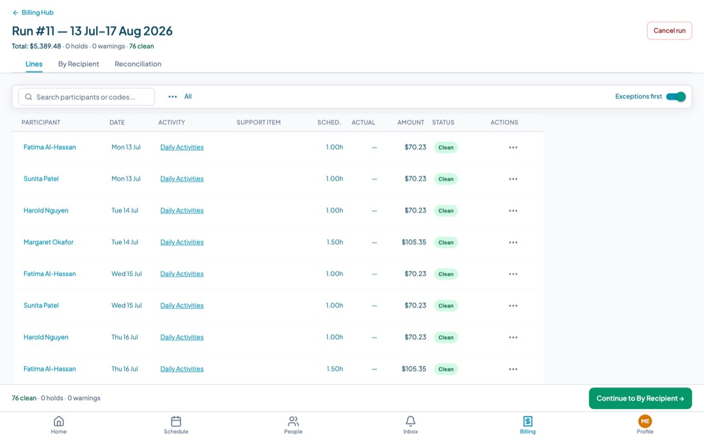Viewport: 704px width, 439px height.
Task: Click the AMOUNT column header
Action: click(x=410, y=123)
